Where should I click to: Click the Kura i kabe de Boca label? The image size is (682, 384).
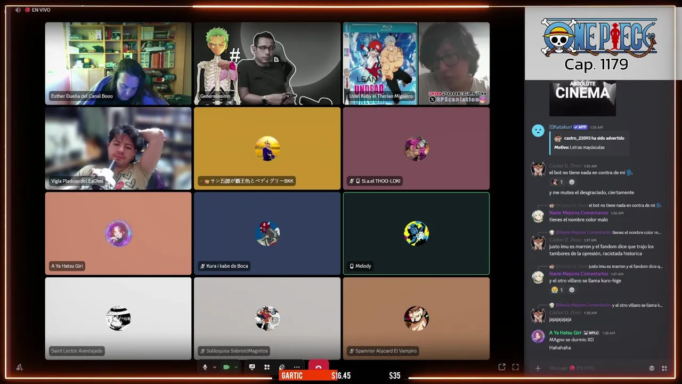pos(223,266)
